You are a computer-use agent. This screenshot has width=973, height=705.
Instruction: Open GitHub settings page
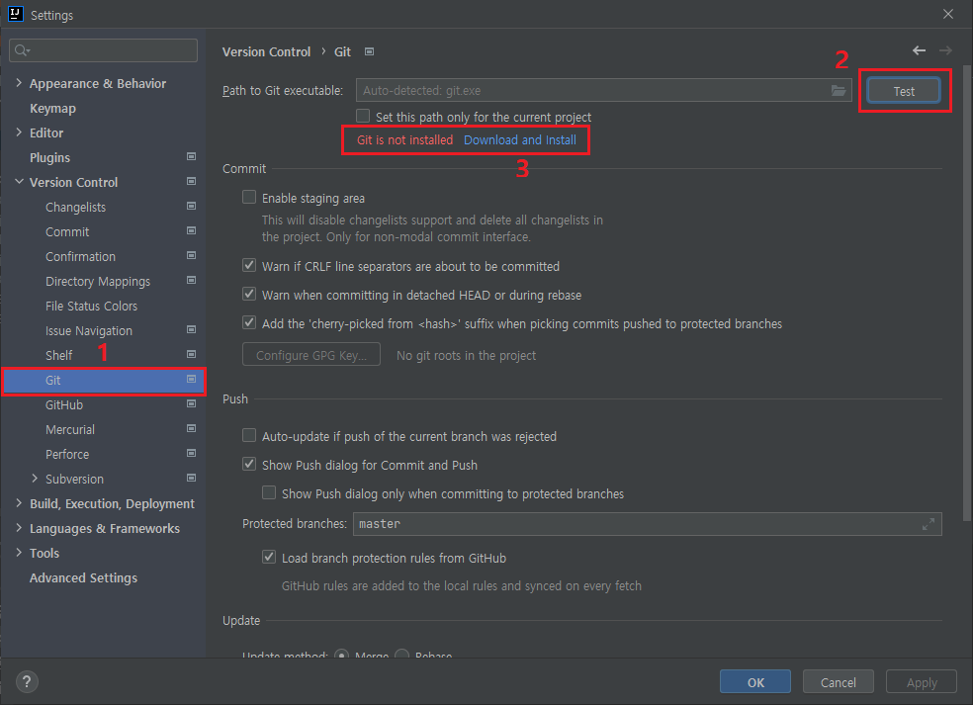coord(64,404)
